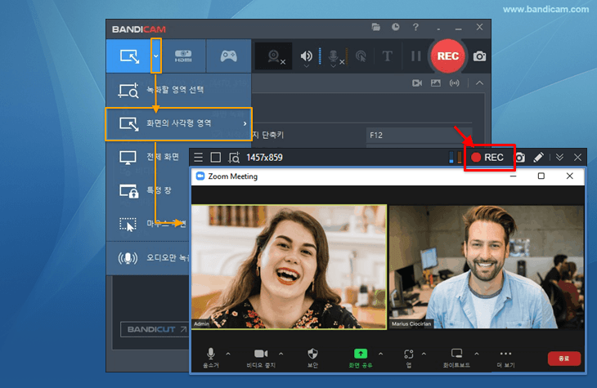Screen dimensions: 597x388
Task: Toggle the webcam overlay icon
Action: (274, 56)
